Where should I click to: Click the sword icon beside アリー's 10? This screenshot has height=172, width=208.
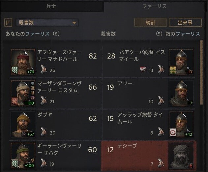[161, 100]
